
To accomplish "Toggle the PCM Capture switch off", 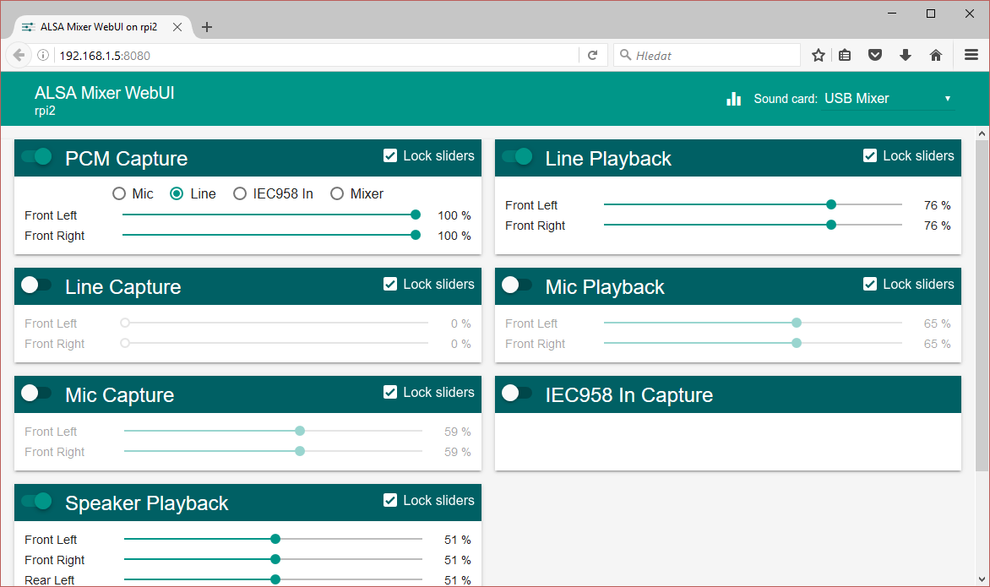I will click(36, 156).
